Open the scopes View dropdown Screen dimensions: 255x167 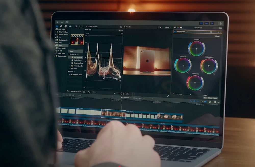121,30
